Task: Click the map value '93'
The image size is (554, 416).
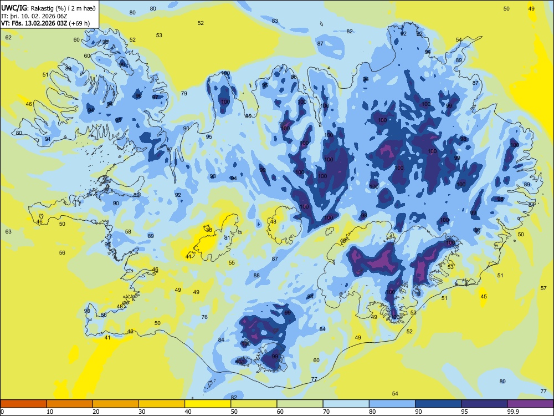Action: point(213,176)
